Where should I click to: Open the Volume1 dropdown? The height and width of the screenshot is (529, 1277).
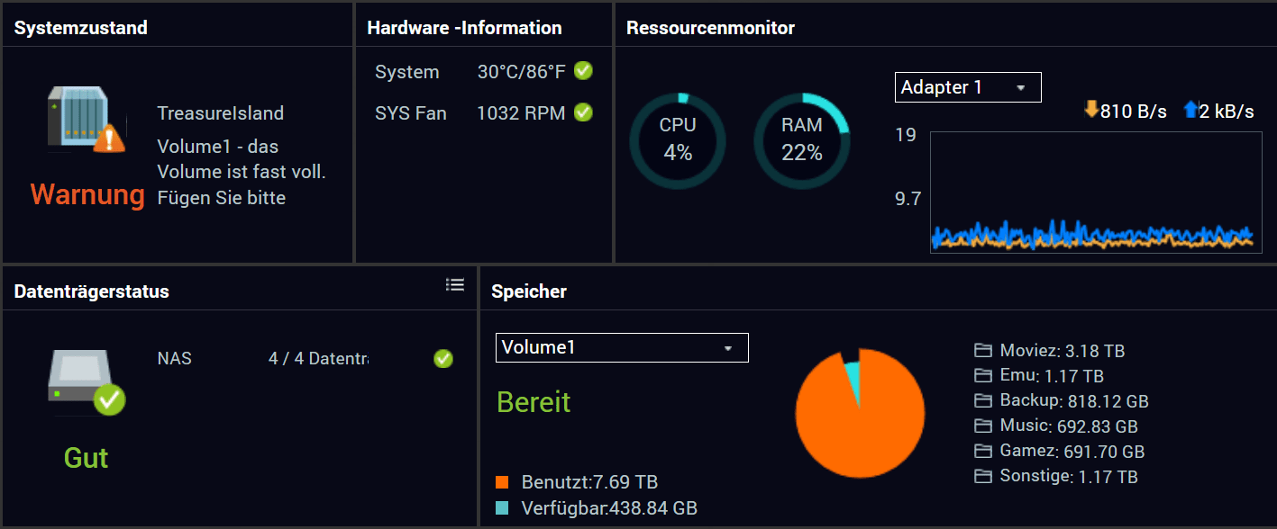[622, 347]
